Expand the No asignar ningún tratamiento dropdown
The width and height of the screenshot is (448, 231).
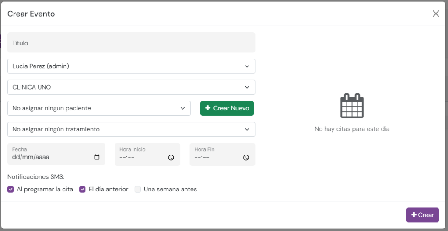(131, 129)
